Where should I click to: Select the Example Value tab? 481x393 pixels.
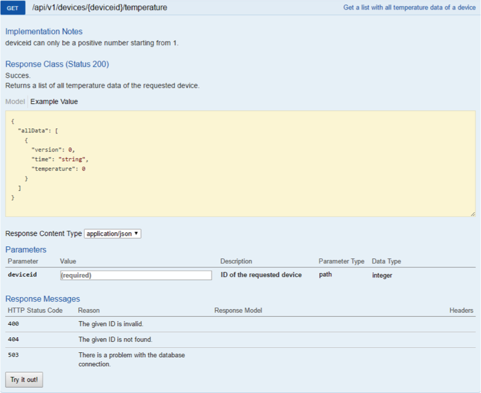pos(54,102)
